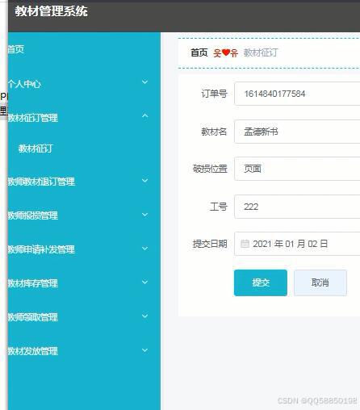360x410 pixels.
Task: Expand the 教材库存管理 chevron
Action: tap(145, 282)
